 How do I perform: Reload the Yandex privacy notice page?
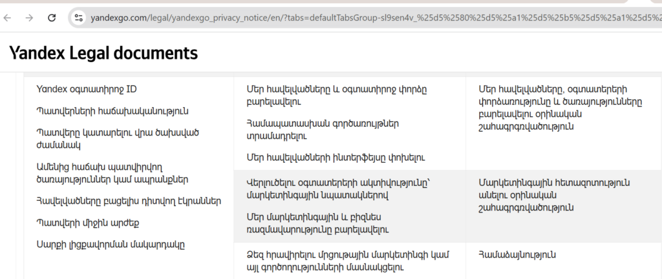click(52, 17)
